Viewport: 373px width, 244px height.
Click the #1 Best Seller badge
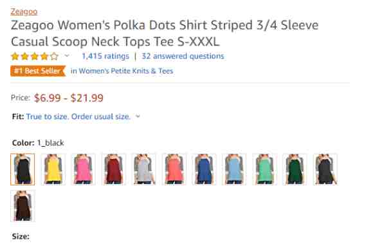click(38, 71)
